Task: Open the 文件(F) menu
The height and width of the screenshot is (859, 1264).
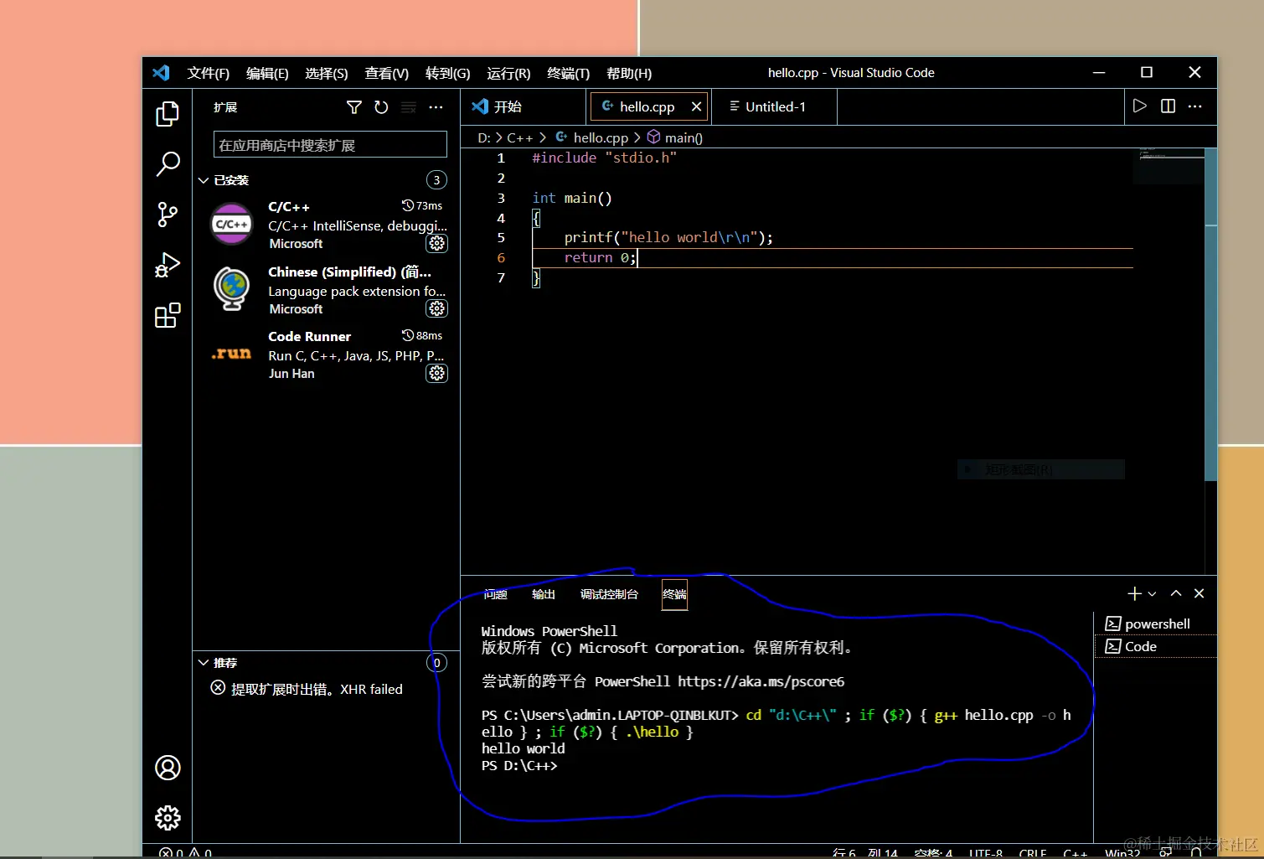Action: pos(209,73)
